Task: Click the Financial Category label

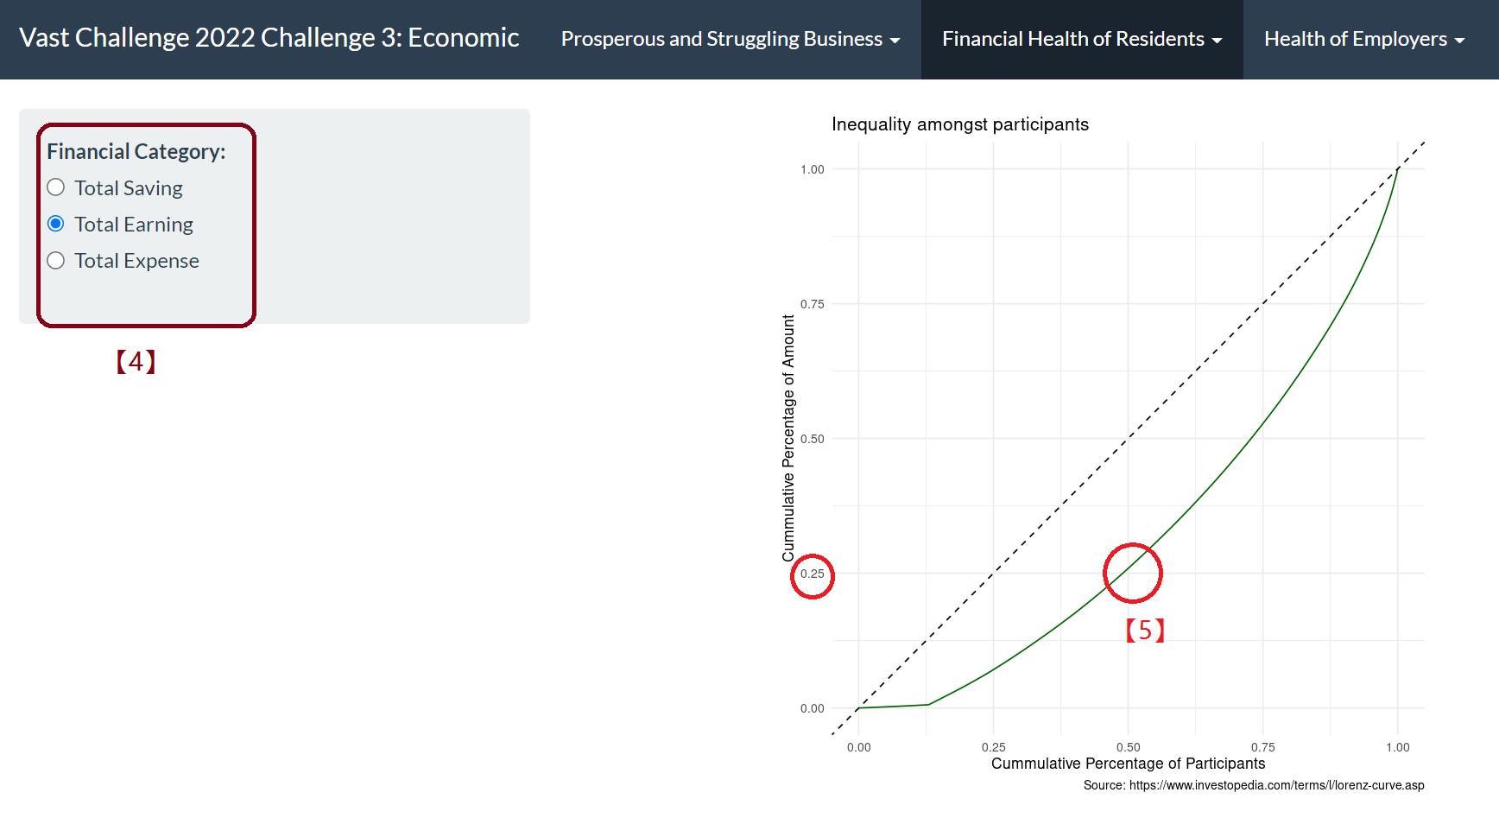Action: (x=136, y=151)
